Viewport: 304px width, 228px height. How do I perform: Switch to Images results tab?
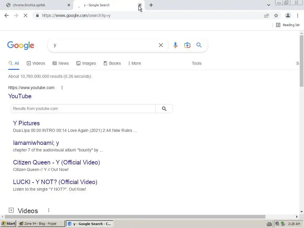coord(86,64)
